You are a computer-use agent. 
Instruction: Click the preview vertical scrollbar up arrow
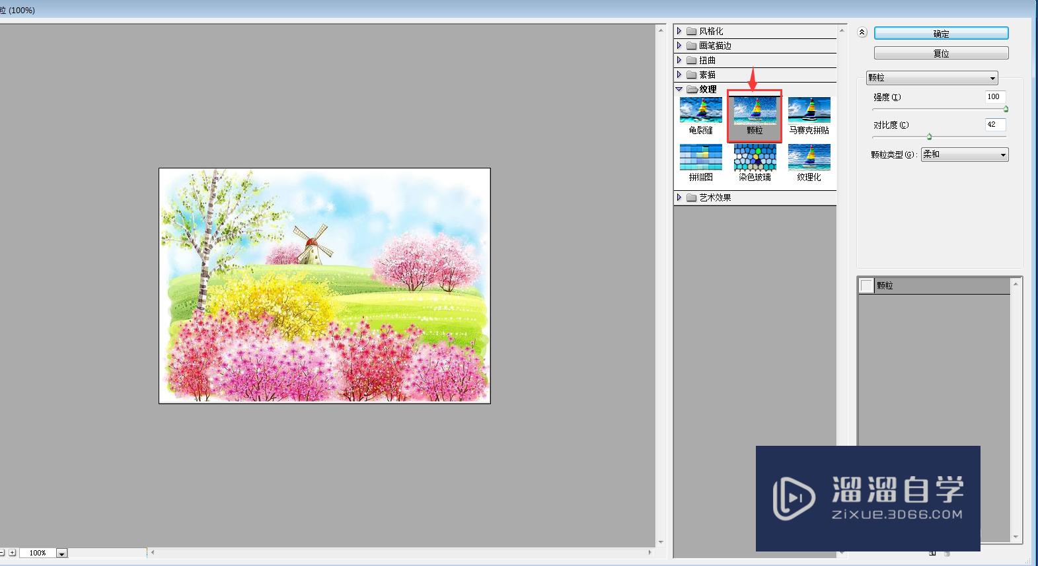coord(661,30)
